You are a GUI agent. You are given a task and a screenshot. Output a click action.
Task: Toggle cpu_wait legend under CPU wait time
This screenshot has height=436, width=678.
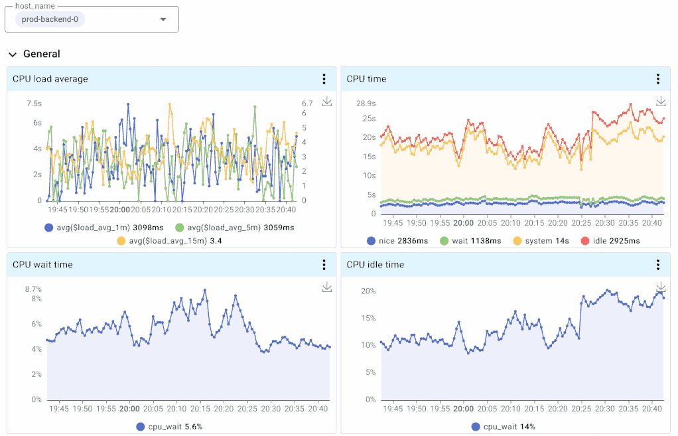[x=172, y=427]
